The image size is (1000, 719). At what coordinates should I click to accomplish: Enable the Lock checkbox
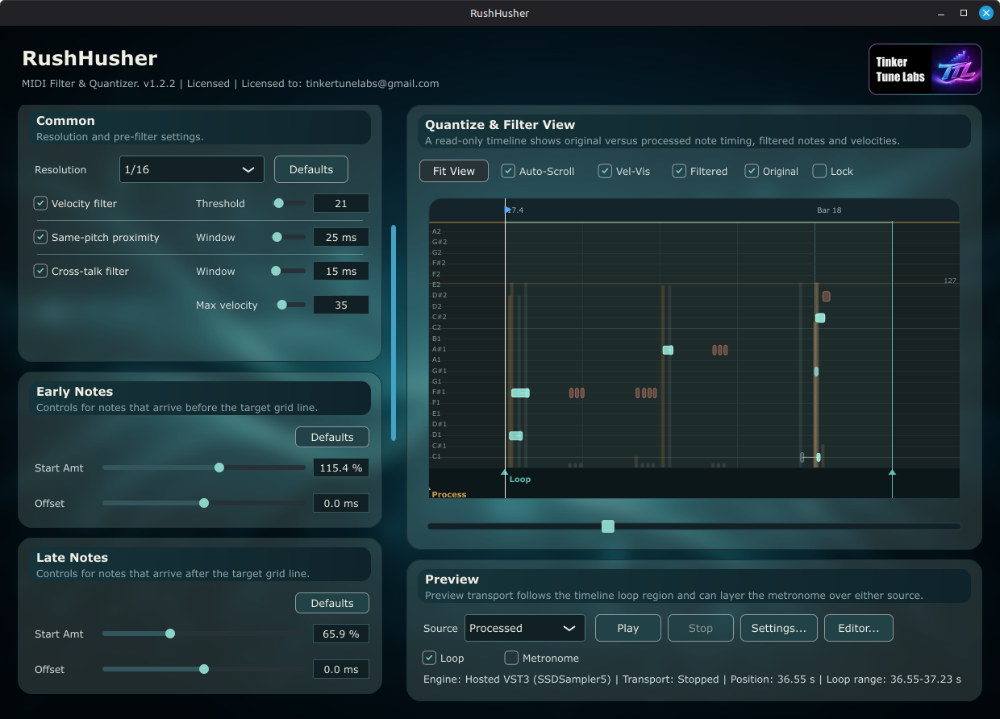coord(819,171)
